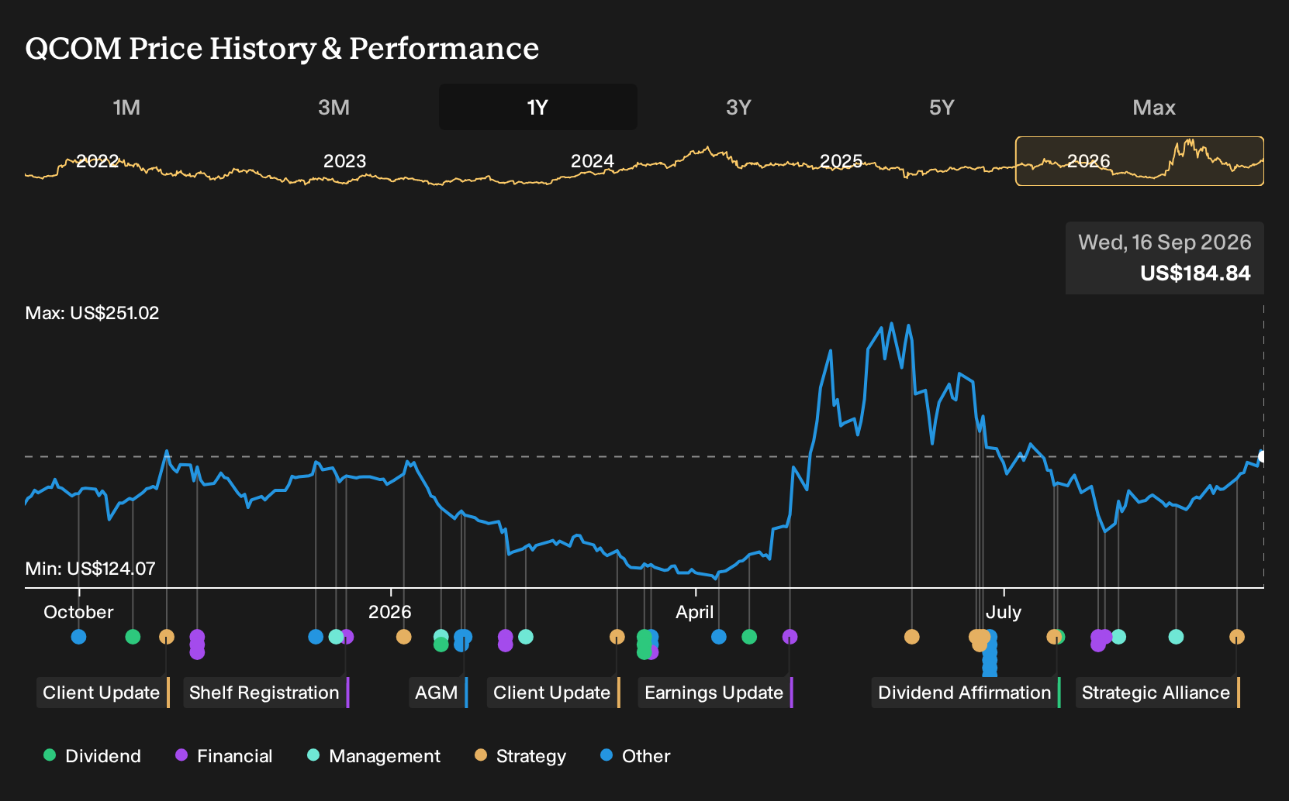Screen dimensions: 1289x801
Task: Click the 'July' axis label
Action: click(x=1003, y=612)
